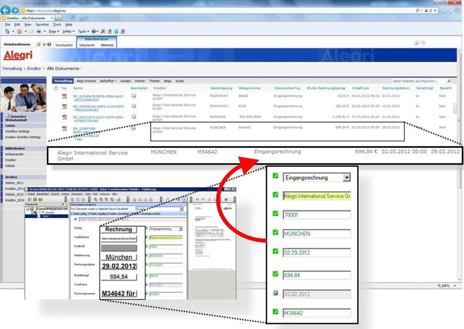Click the 'Diese Website durchsuchen' search field
Image resolution: width=464 pixels, height=329 pixels.
(418, 81)
